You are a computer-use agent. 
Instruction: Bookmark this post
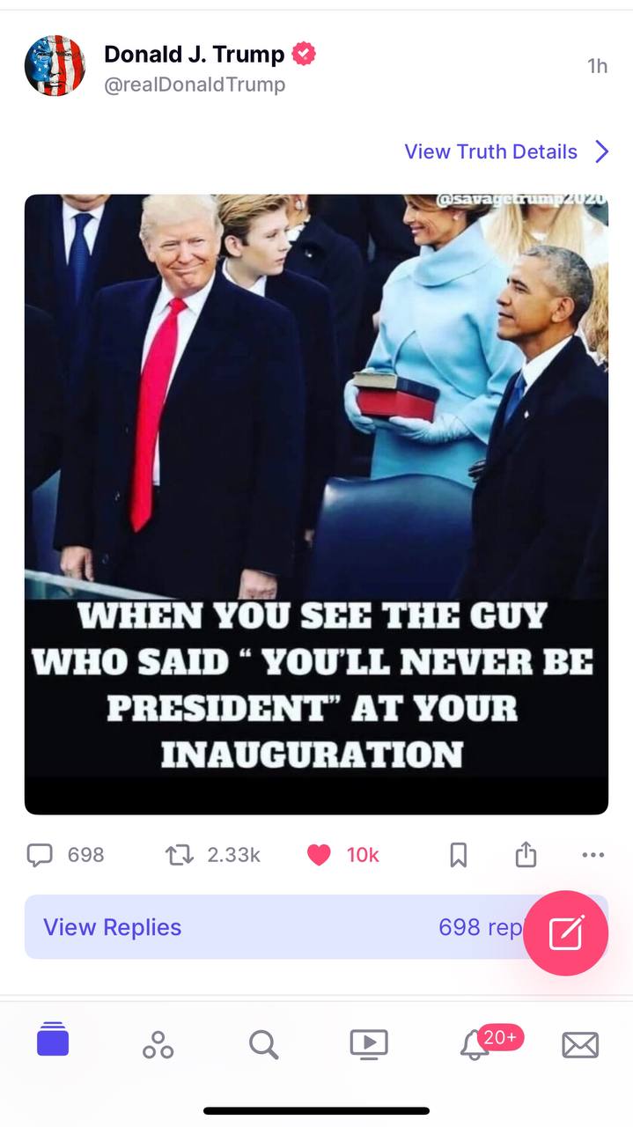tap(459, 855)
